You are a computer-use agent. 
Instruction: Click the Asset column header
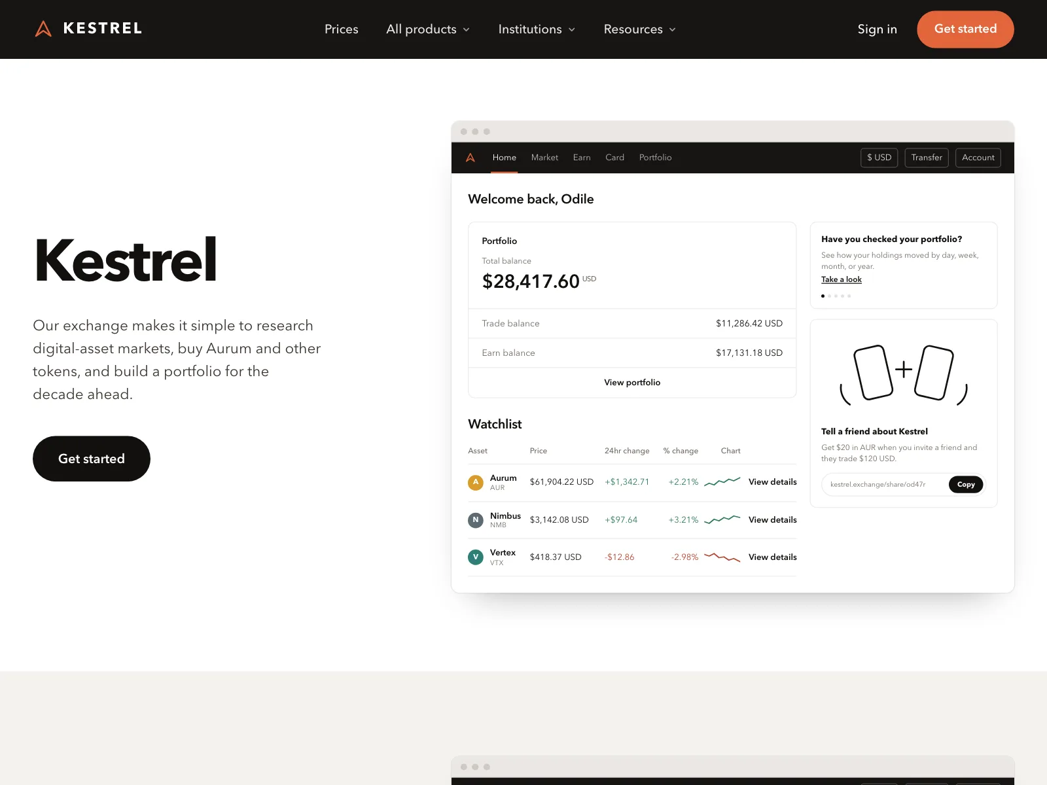tap(478, 451)
